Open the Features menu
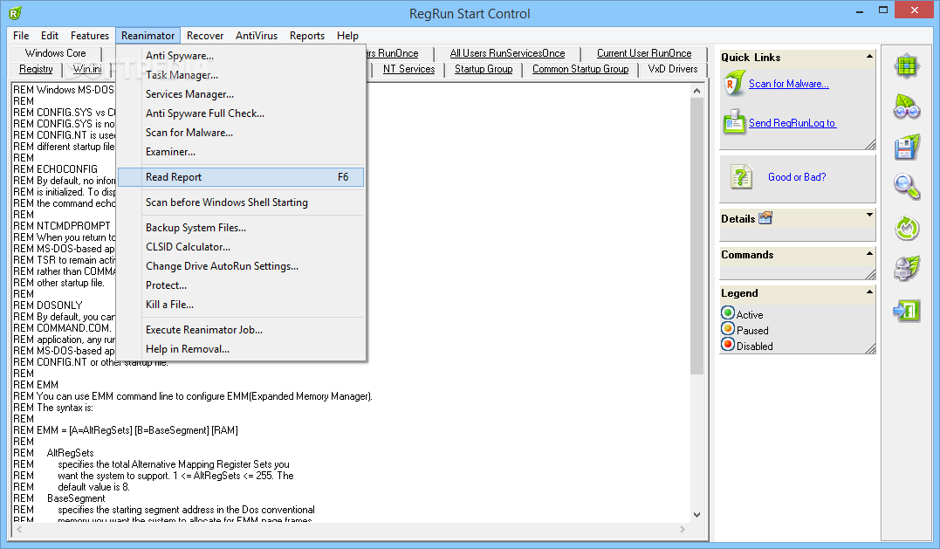This screenshot has width=940, height=549. click(x=90, y=36)
